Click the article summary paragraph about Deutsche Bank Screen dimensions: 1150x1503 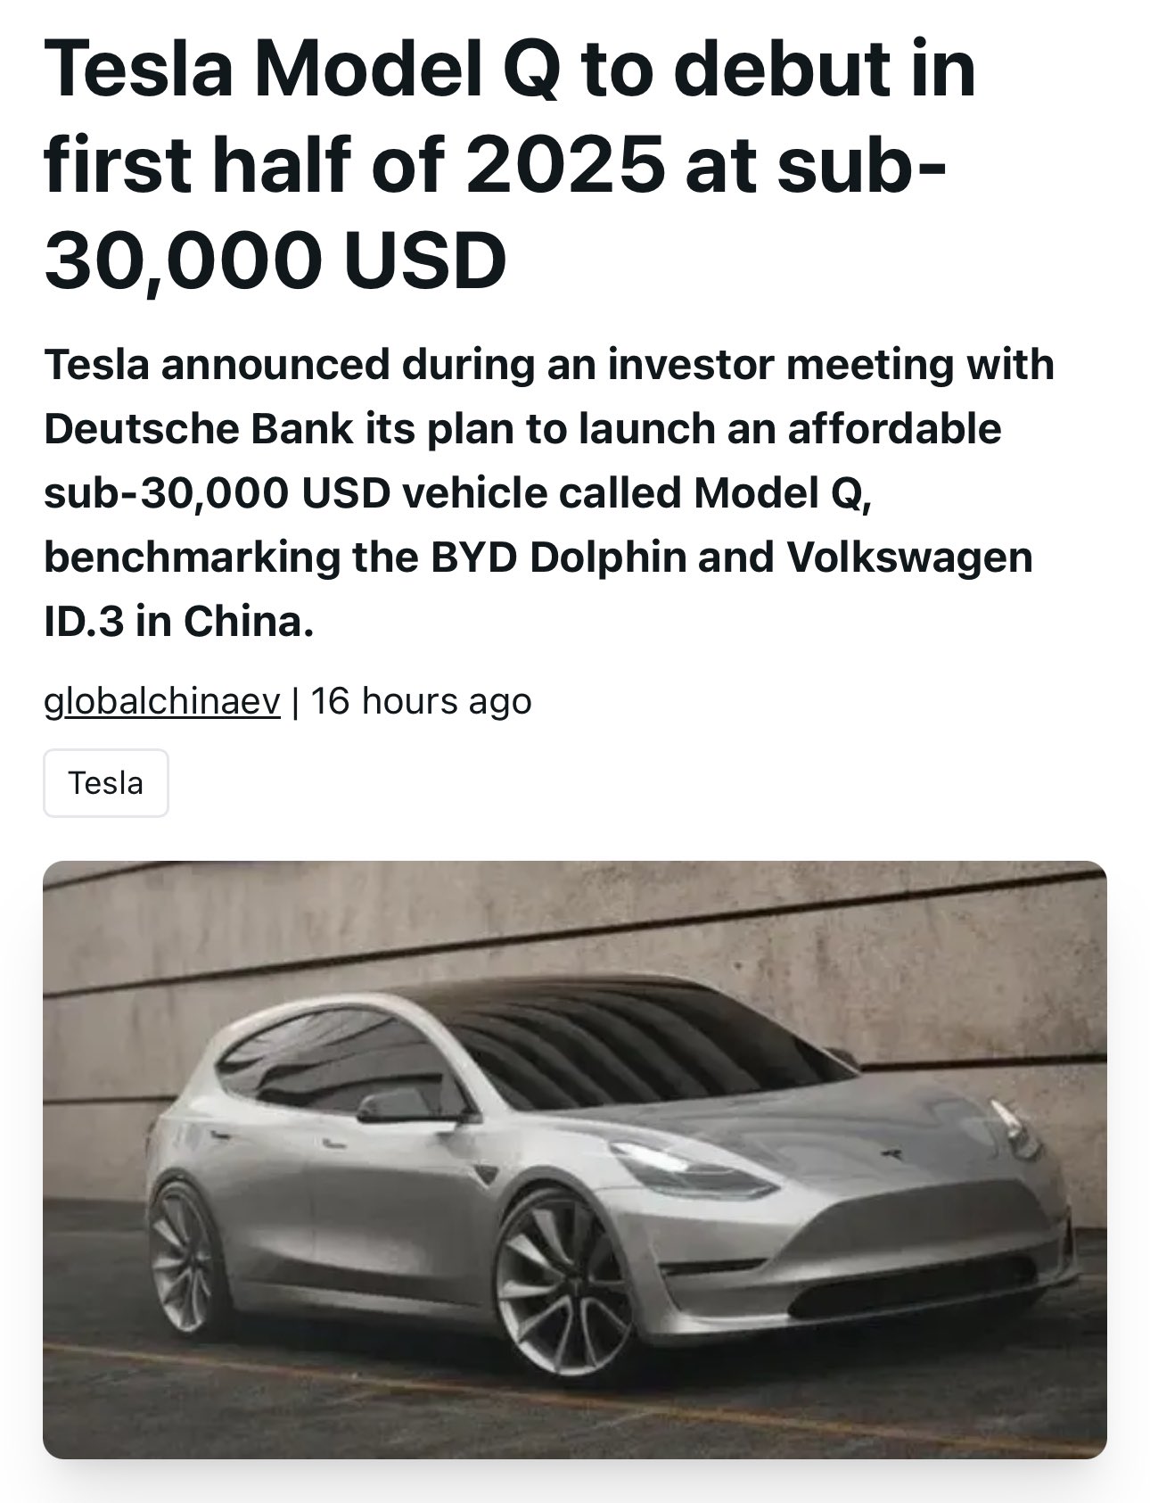click(548, 492)
